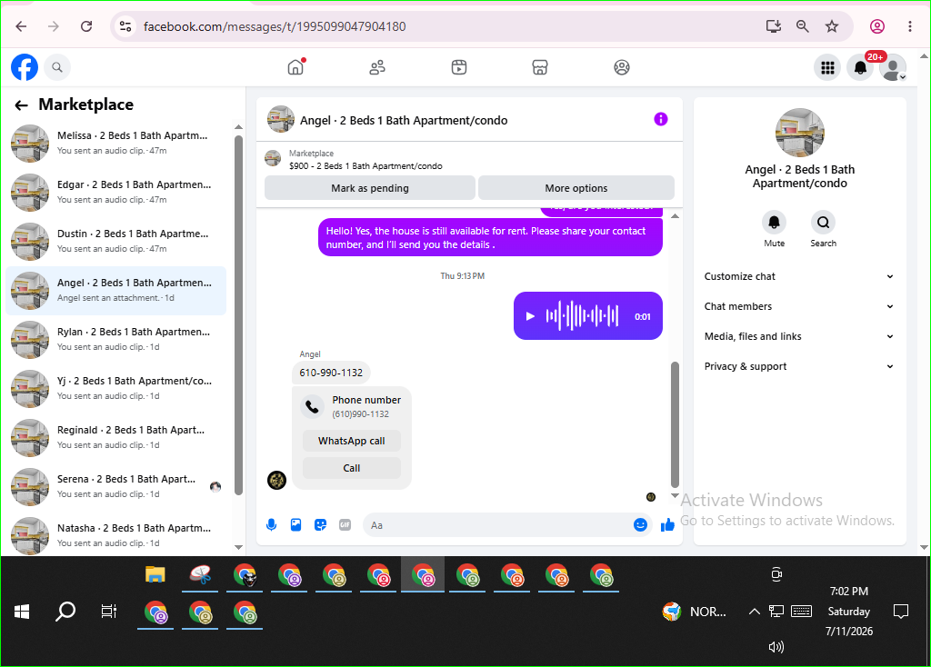Screen dimensions: 931x667
Task: Click the chat messages scrollbar thumb
Action: [675, 424]
